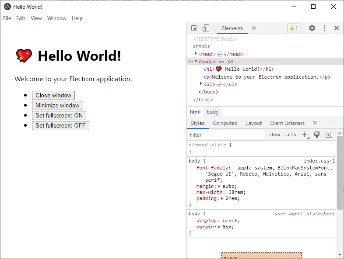344x259 pixels.
Task: Click the margin box model diagram
Action: coord(261,256)
